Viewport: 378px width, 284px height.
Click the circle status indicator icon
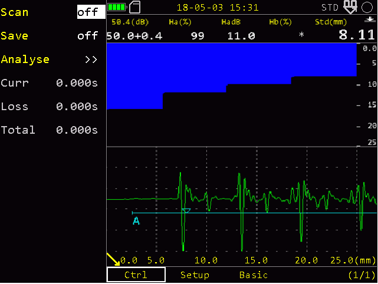pos(367,7)
